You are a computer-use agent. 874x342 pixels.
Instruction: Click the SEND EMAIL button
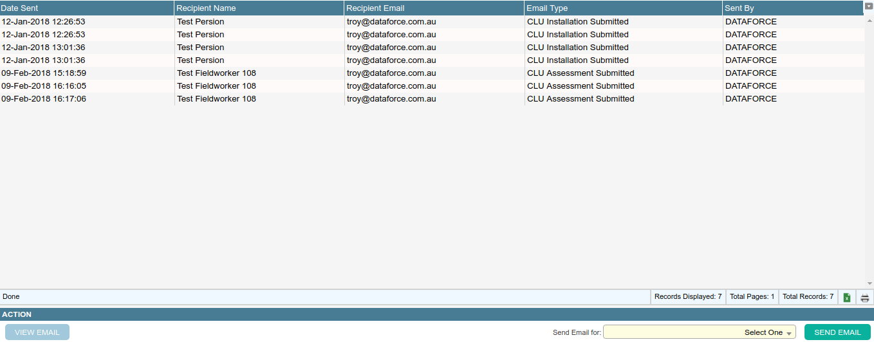837,332
